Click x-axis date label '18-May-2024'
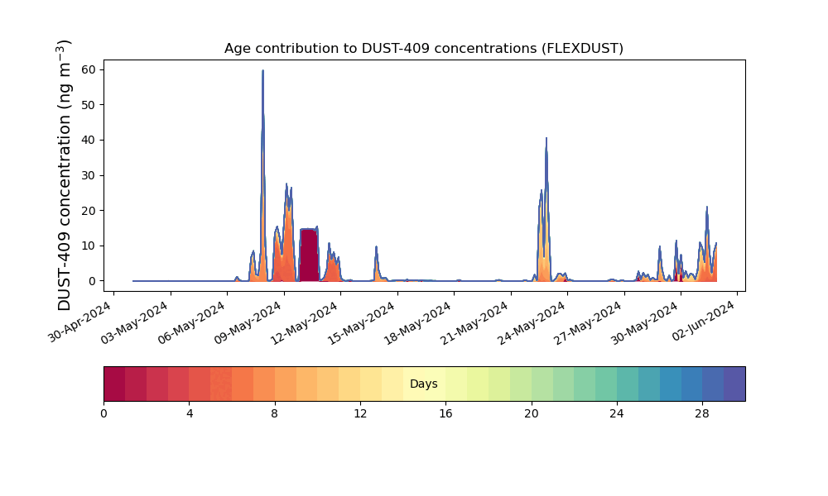This screenshot has width=828, height=496. (x=421, y=322)
